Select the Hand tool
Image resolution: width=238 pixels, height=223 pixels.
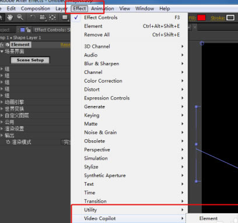click(10, 17)
